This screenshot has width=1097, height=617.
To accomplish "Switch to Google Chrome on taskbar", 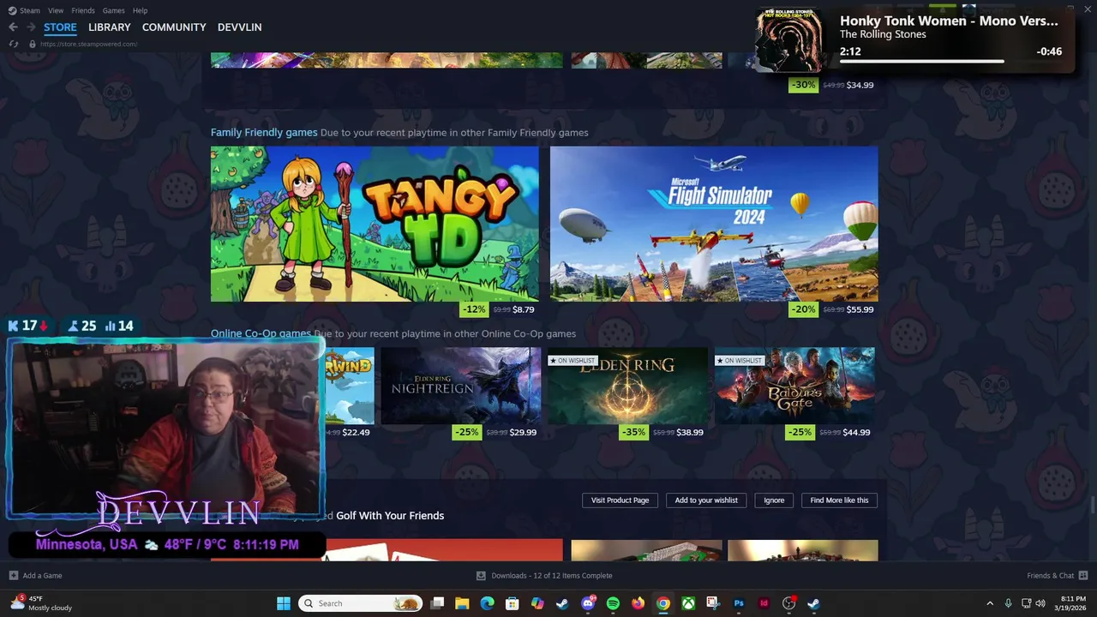I will [662, 603].
